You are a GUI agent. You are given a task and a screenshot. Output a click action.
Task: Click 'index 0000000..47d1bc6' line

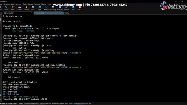[16, 87]
